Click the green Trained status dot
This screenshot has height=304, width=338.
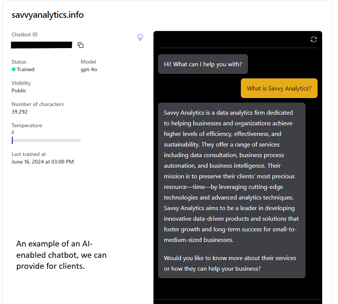coord(14,69)
